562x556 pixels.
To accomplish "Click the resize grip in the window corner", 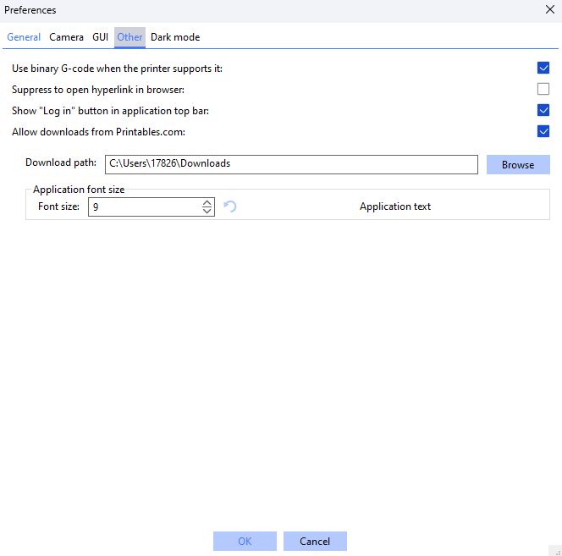I will (555, 550).
